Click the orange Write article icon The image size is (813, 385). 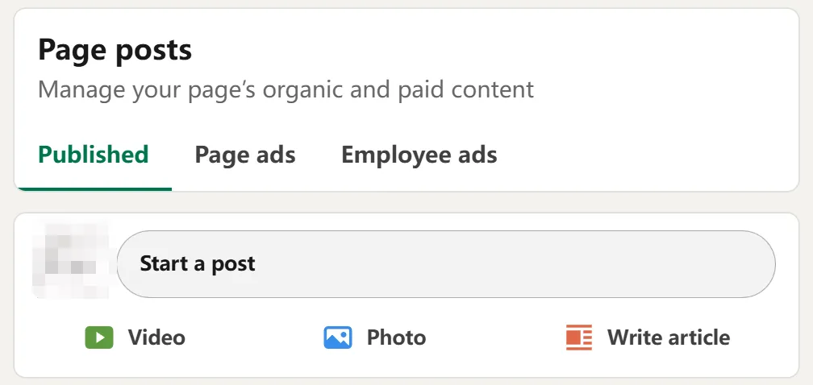coord(579,337)
